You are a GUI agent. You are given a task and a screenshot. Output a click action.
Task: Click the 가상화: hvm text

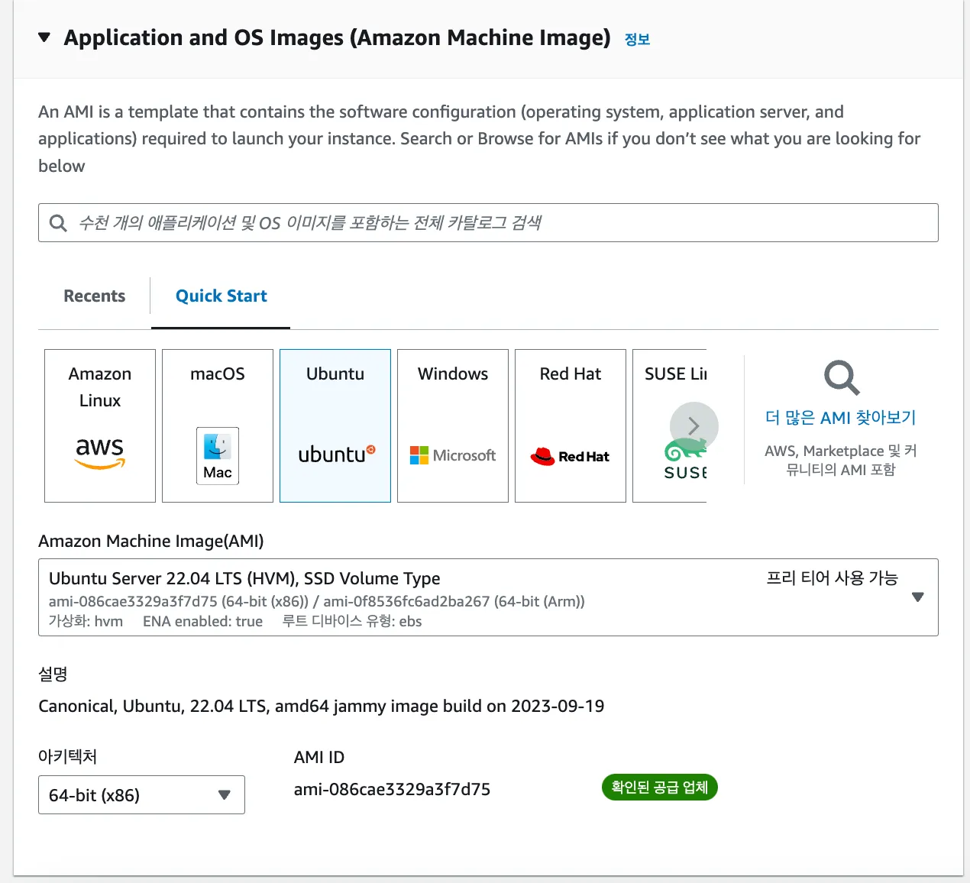click(x=86, y=621)
